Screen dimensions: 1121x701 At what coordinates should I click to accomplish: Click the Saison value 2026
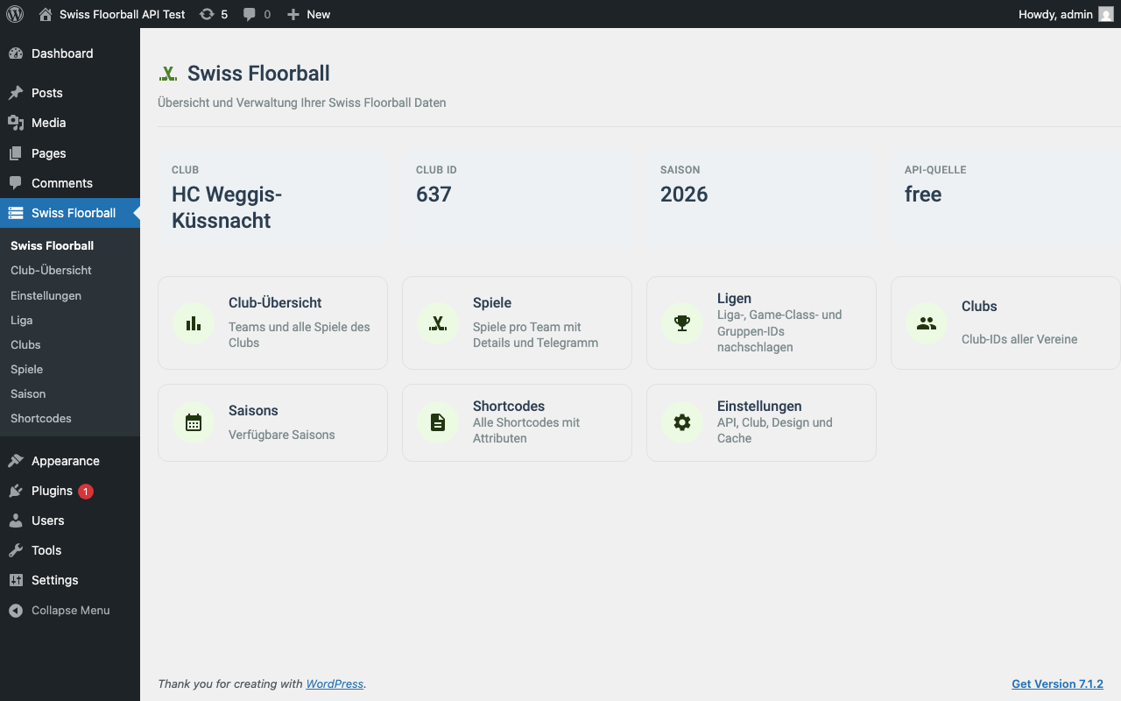tap(684, 195)
